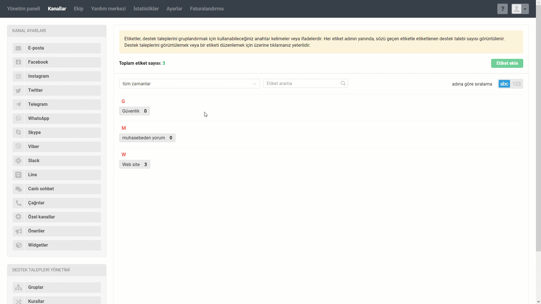Sort tags by count with 123 toggle

(516, 84)
